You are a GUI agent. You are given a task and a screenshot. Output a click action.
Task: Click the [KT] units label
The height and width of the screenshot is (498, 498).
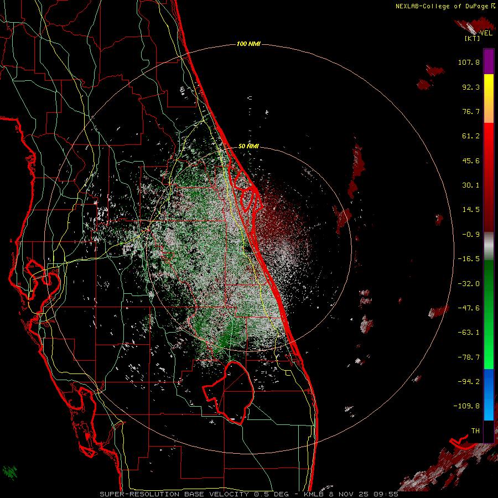(473, 38)
